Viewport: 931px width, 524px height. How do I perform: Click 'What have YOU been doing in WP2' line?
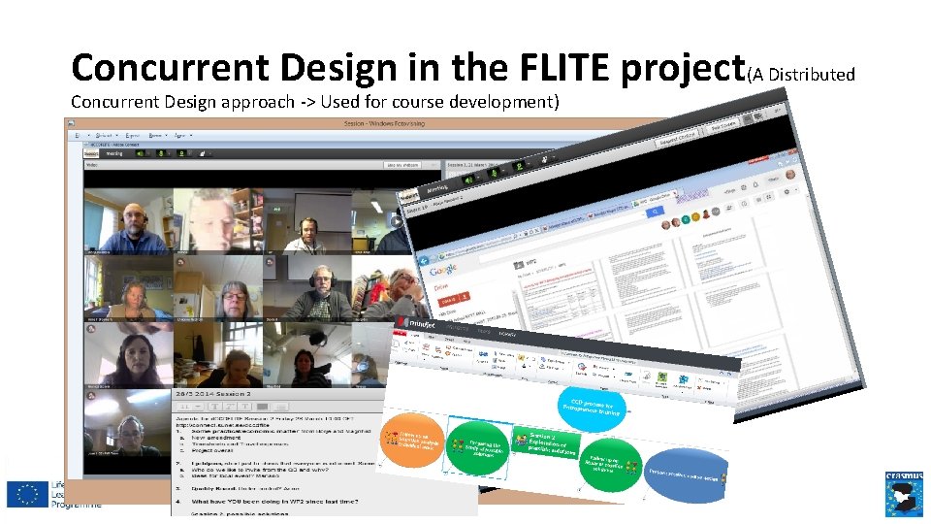(x=274, y=502)
